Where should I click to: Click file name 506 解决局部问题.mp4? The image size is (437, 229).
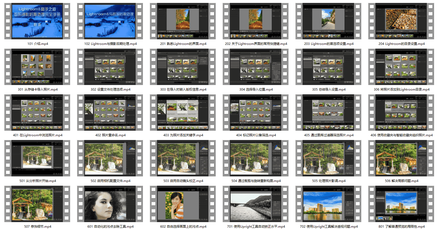click(x=401, y=181)
